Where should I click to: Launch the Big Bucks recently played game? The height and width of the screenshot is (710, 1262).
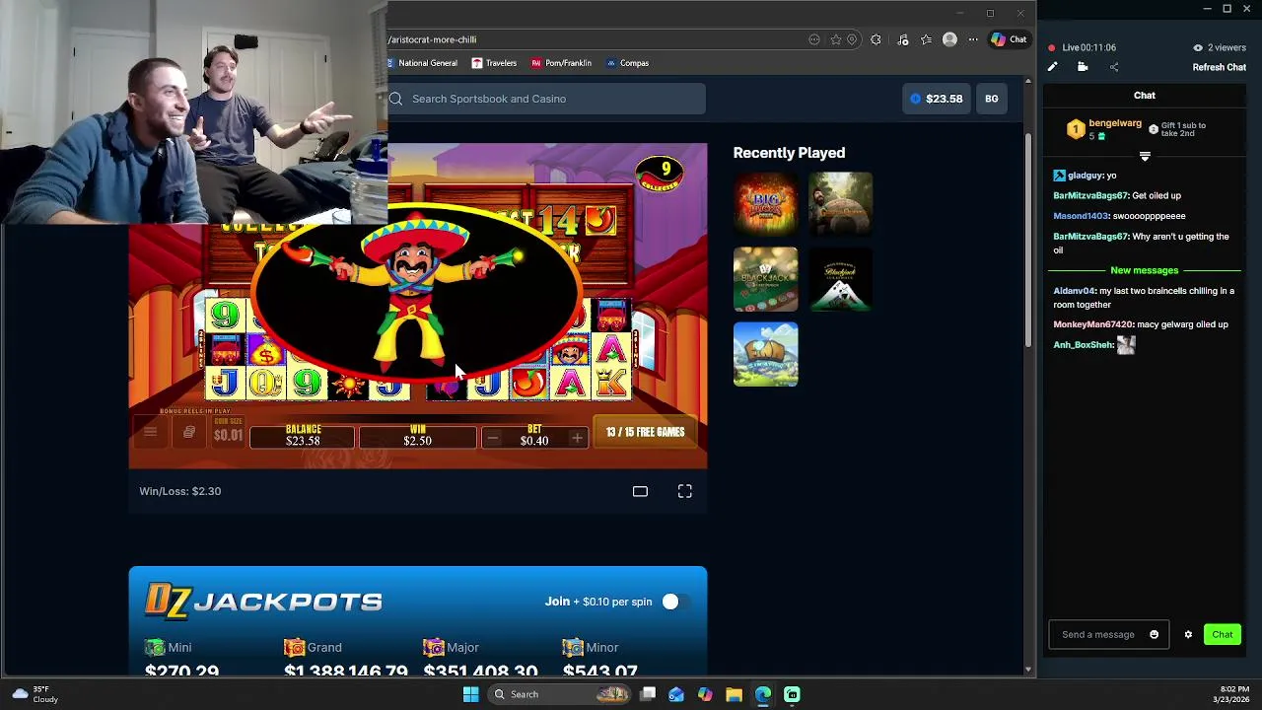click(x=765, y=204)
